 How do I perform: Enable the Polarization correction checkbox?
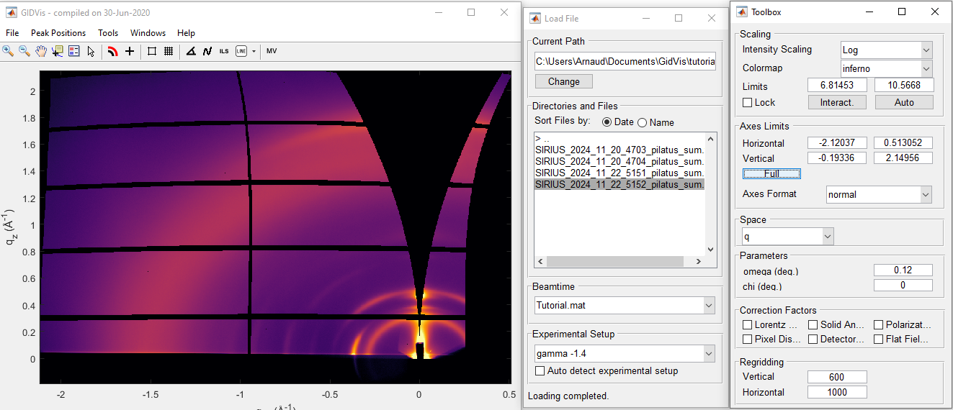pyautogui.click(x=879, y=325)
